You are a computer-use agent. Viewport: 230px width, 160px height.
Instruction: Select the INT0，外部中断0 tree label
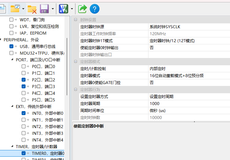point(47,113)
